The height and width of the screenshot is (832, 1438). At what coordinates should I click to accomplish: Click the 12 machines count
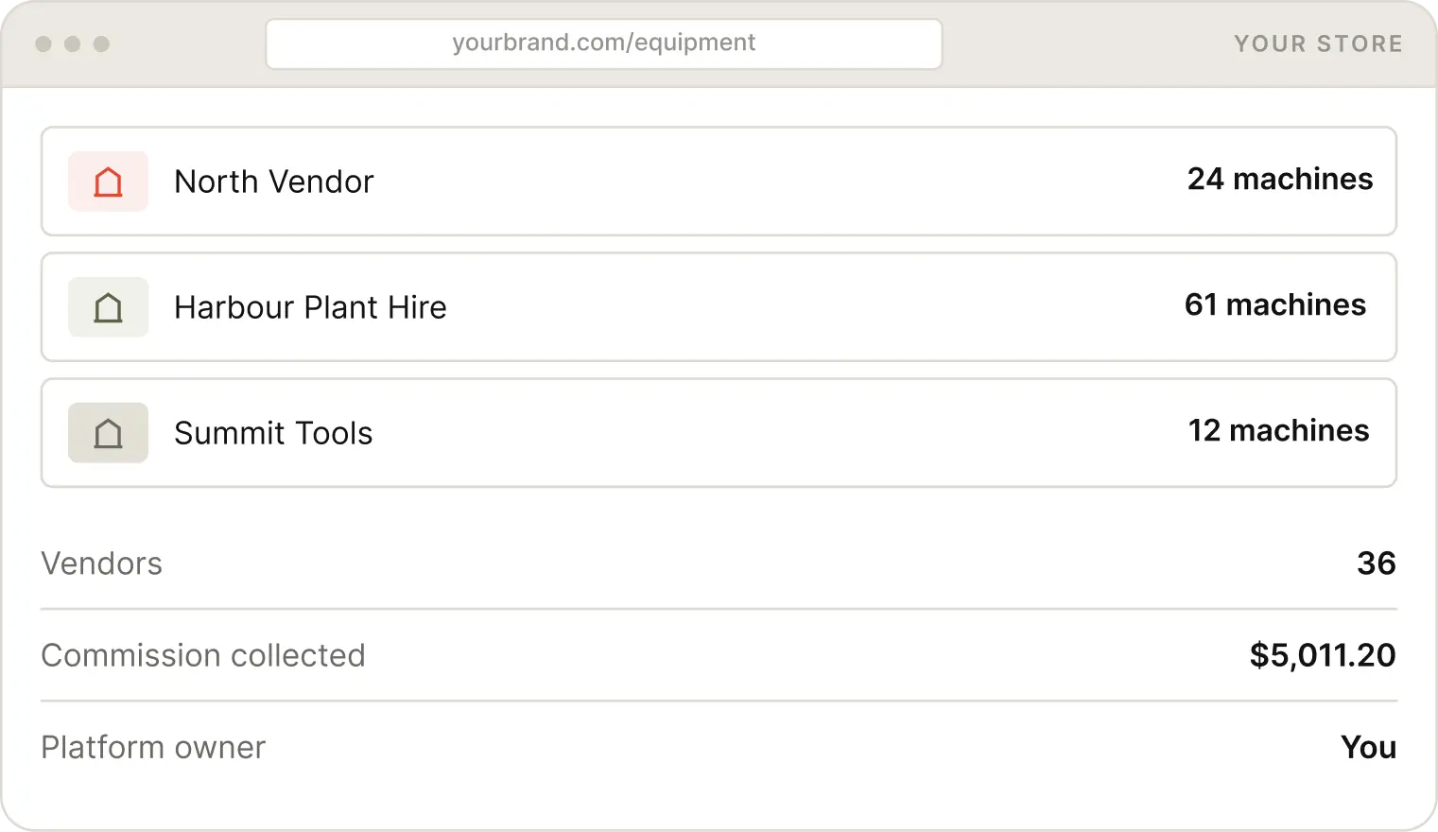point(1278,430)
